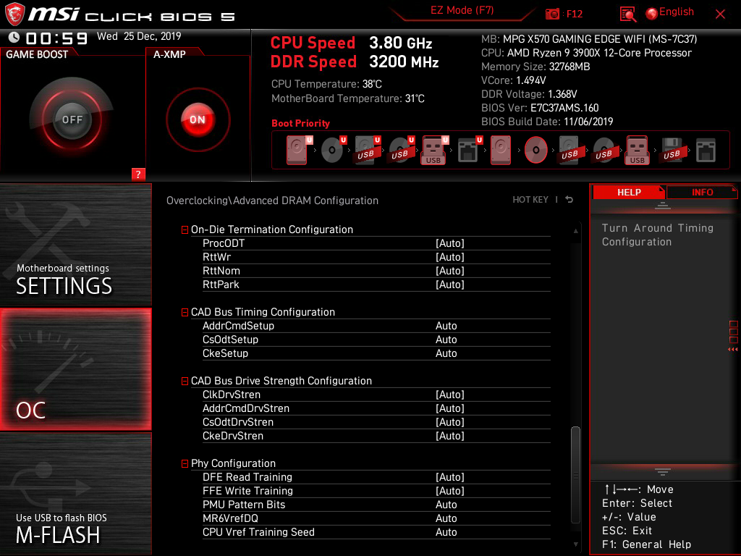Open the ProcODT [Auto] option list
The height and width of the screenshot is (556, 741).
(x=450, y=243)
